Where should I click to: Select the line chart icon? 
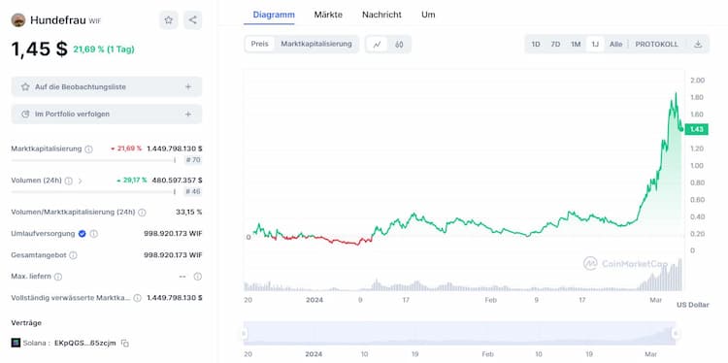[377, 44]
